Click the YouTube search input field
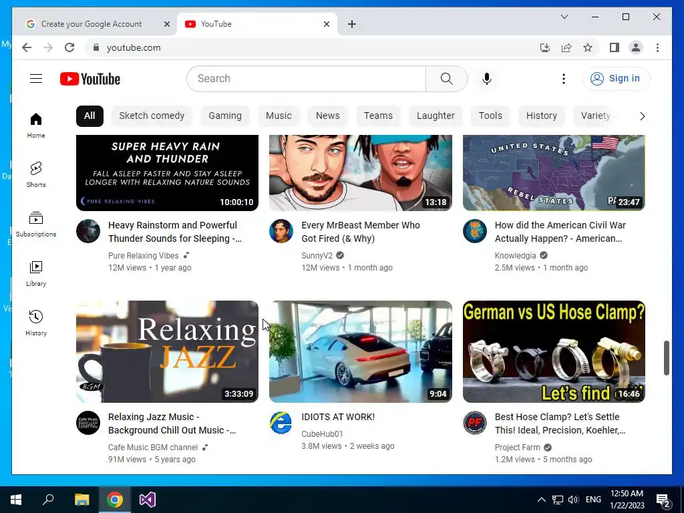684x513 pixels. pyautogui.click(x=306, y=79)
